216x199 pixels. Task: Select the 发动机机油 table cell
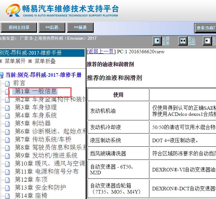[118, 111]
